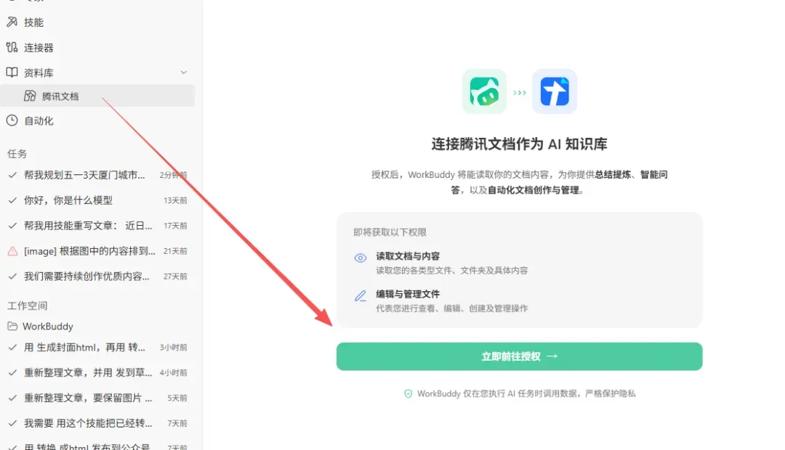Click the green WorkBuddy app logo
Screen dimensions: 785x450
(x=484, y=91)
